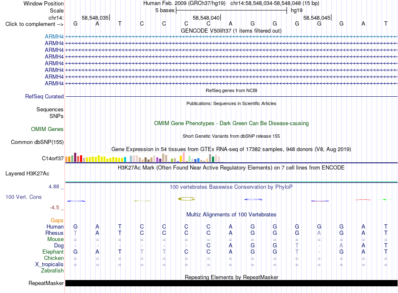Click the Zebrafish species label

pos(52,271)
